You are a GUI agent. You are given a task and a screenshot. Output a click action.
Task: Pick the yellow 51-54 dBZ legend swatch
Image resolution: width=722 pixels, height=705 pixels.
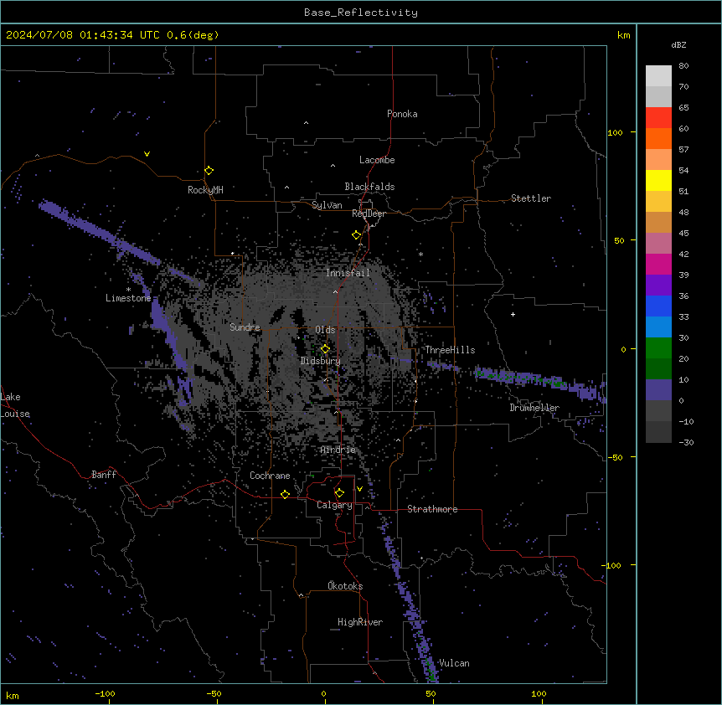[658, 180]
